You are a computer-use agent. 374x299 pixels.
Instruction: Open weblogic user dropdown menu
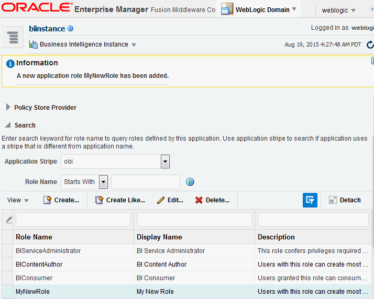click(353, 10)
